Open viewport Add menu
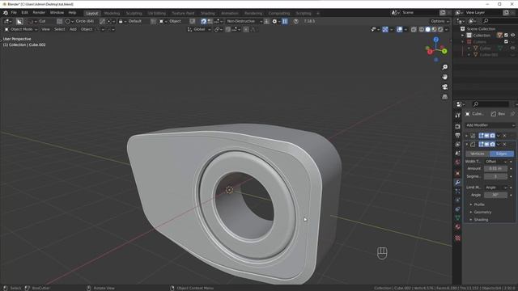The width and height of the screenshot is (518, 291). [x=73, y=29]
